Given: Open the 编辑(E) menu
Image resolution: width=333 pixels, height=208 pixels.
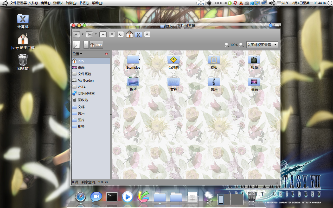Looking at the screenshot, I should click(x=46, y=3).
